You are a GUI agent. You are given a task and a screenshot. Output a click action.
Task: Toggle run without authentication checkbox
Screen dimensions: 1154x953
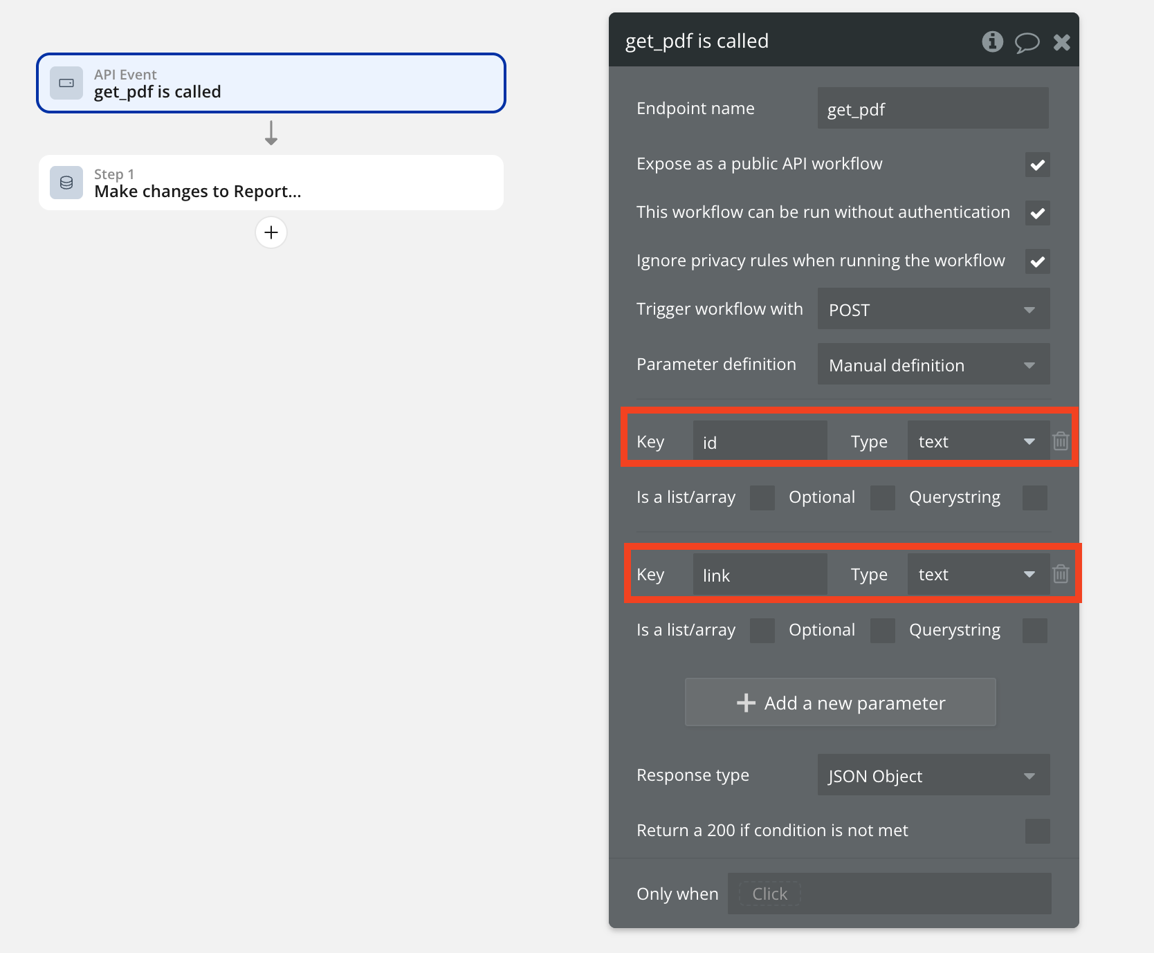(x=1037, y=213)
